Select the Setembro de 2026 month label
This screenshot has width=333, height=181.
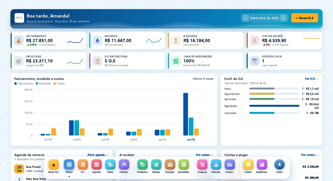265,18
